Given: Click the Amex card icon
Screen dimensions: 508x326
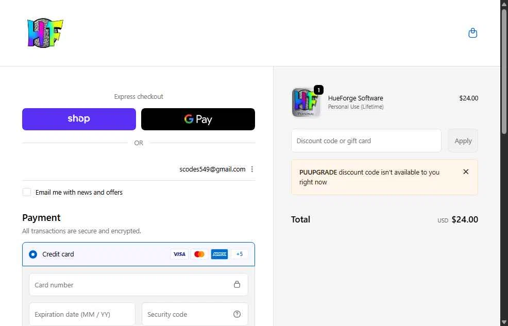Looking at the screenshot, I should coord(219,254).
